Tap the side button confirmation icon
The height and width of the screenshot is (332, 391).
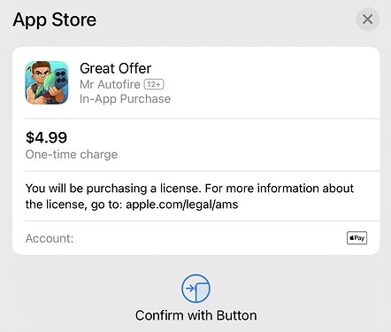[195, 289]
